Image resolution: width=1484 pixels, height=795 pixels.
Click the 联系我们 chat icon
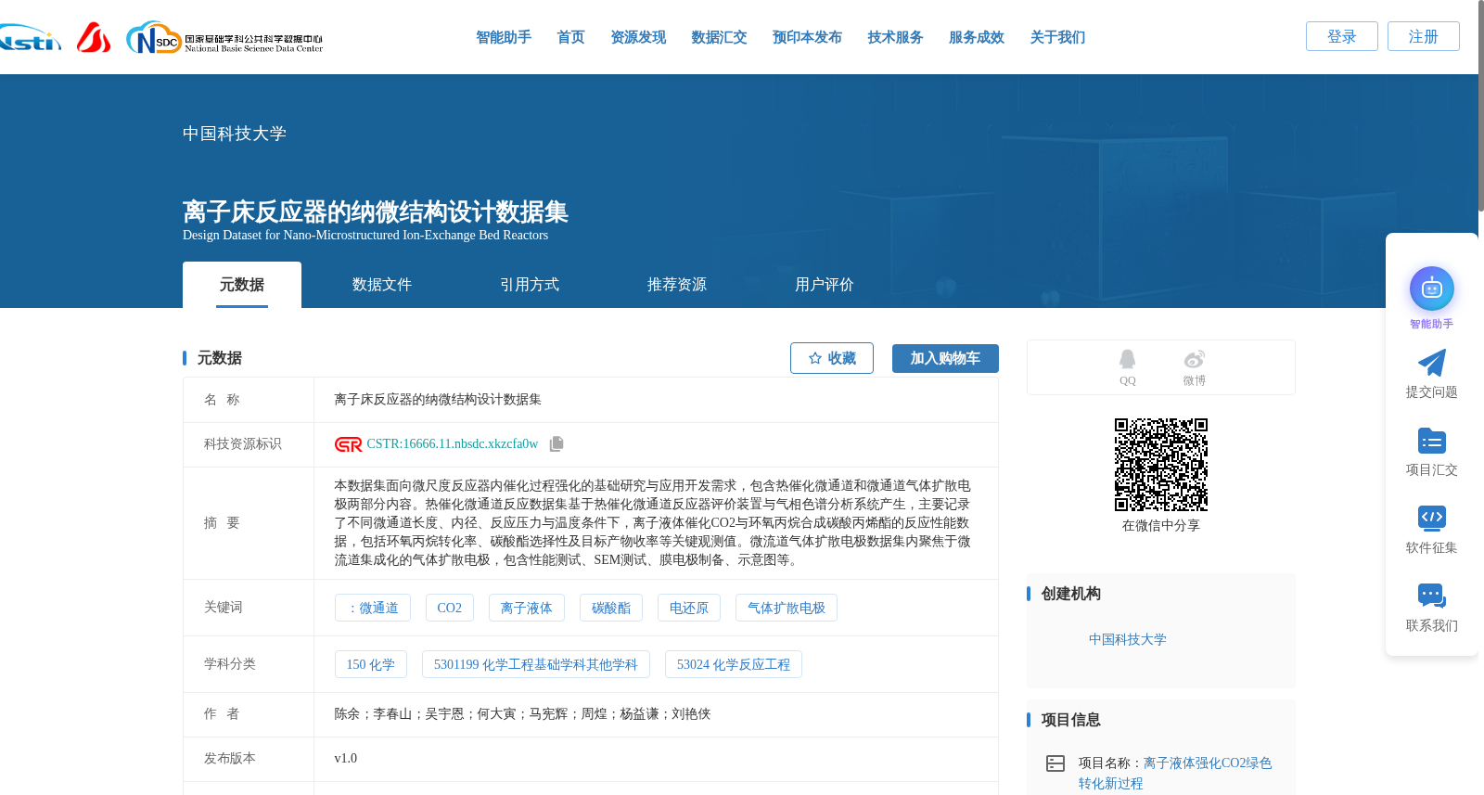coord(1431,596)
